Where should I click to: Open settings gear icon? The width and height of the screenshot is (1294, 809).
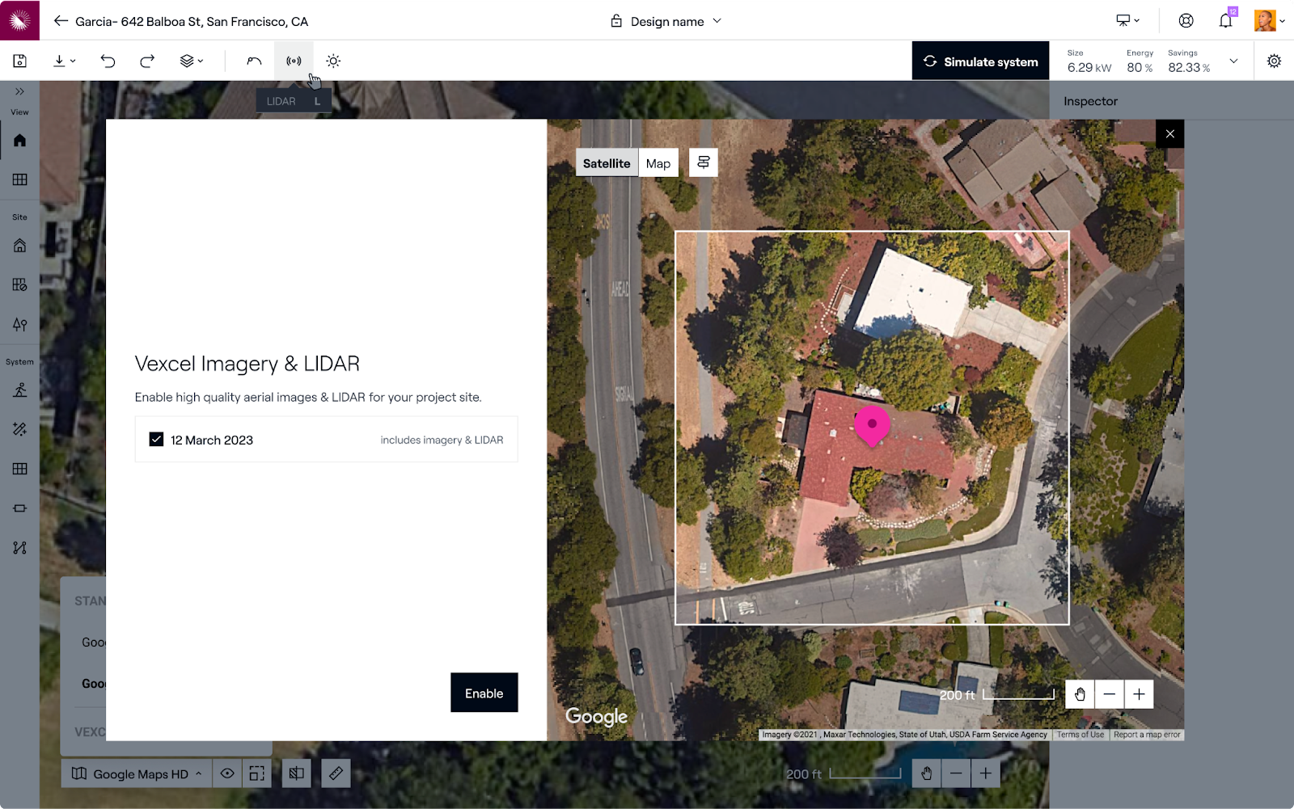[1274, 61]
